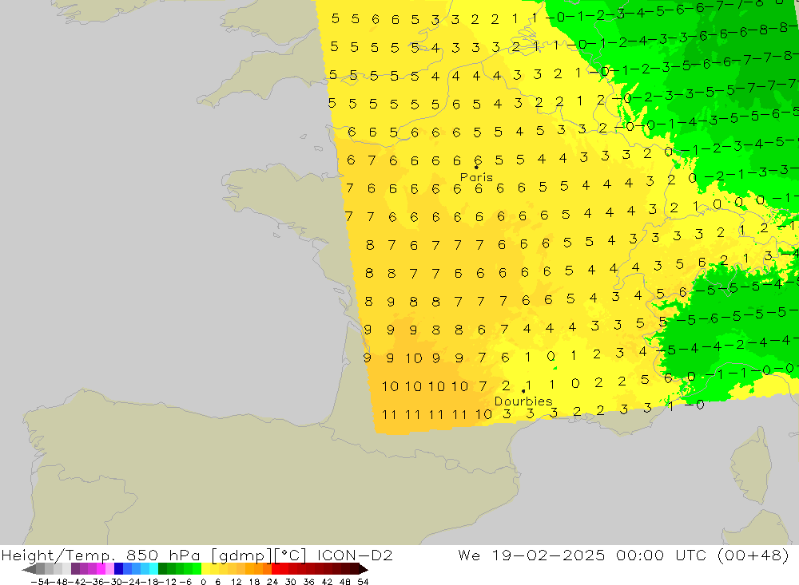
Task: Click the '-12' legend scale label
Action: 167,582
